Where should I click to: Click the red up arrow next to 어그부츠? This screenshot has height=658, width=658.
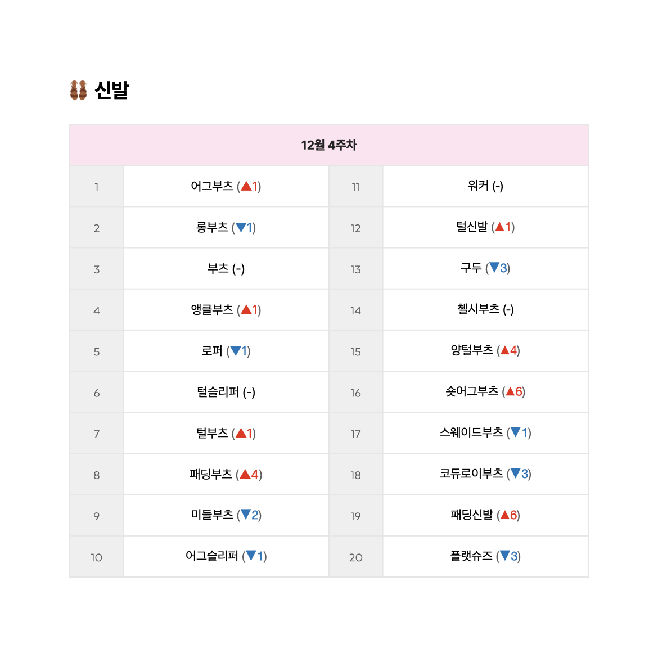[x=246, y=186]
